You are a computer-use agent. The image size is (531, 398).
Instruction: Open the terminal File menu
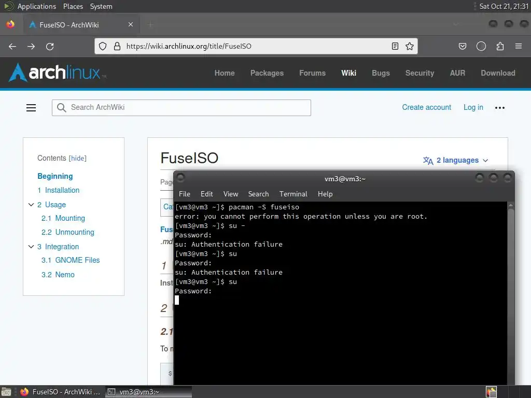184,194
